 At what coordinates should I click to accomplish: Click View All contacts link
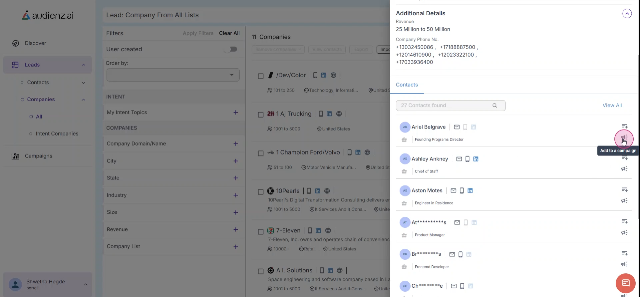[612, 106]
